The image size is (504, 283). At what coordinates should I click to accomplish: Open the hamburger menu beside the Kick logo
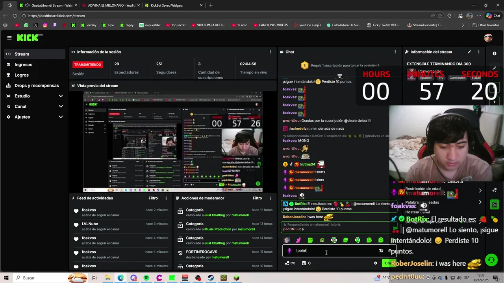(x=9, y=38)
